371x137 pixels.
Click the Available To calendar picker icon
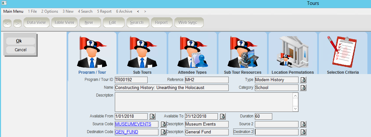222,116
